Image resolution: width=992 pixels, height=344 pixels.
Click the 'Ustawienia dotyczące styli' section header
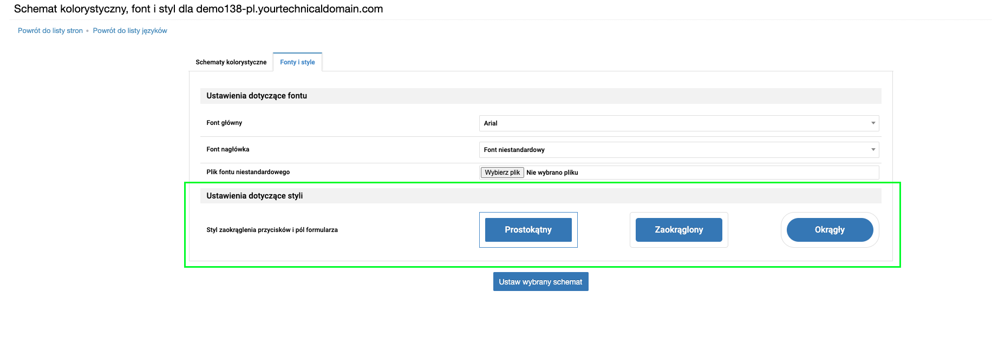pyautogui.click(x=254, y=196)
